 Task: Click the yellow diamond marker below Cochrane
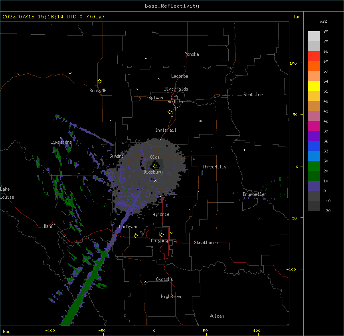click(136, 235)
